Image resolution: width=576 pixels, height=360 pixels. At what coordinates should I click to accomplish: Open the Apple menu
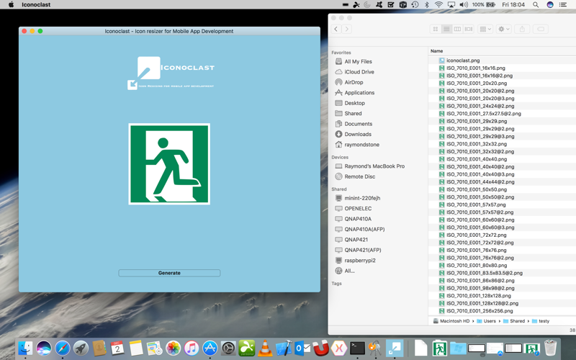[11, 4]
